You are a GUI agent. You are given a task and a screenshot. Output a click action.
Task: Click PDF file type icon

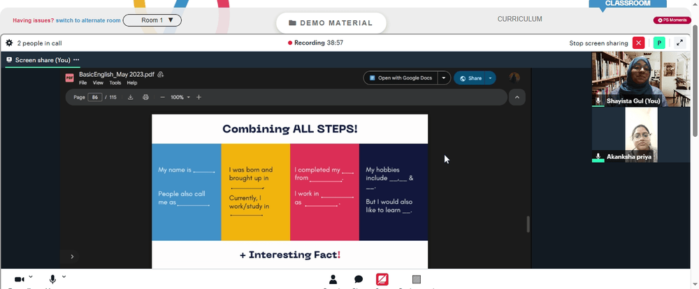click(x=69, y=78)
